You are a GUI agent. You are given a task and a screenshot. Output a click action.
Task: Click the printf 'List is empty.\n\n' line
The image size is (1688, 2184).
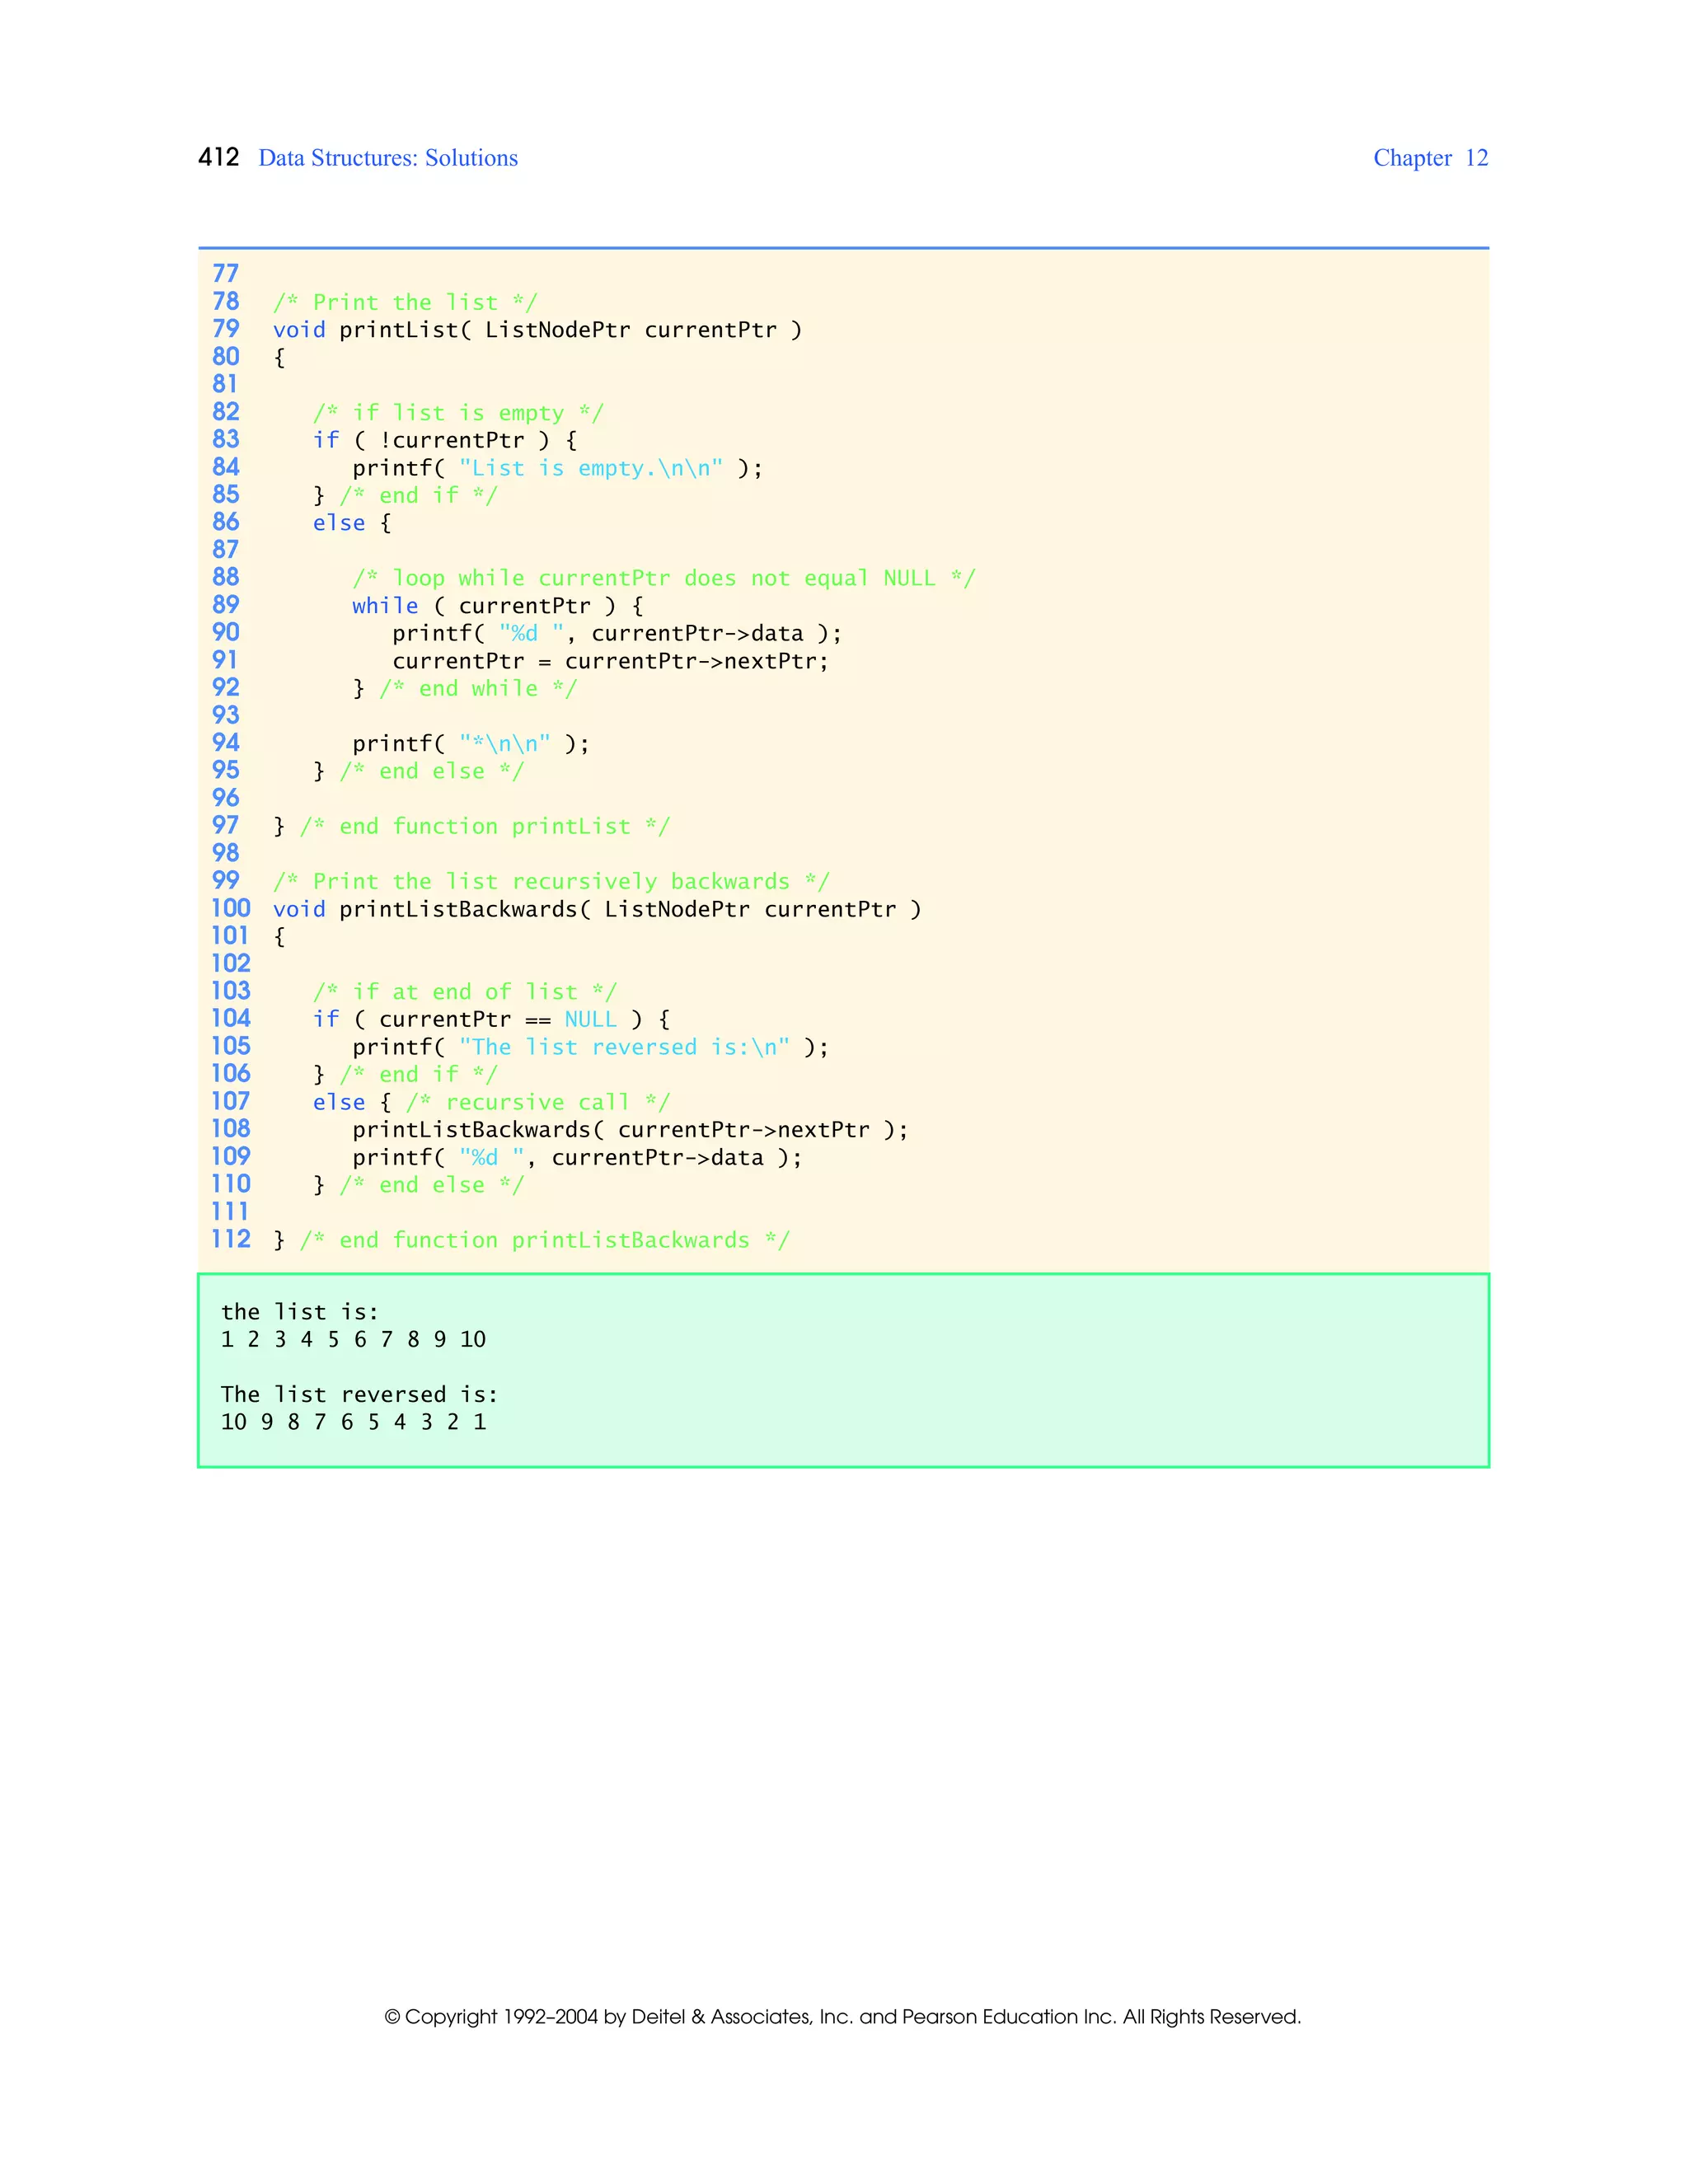click(557, 468)
